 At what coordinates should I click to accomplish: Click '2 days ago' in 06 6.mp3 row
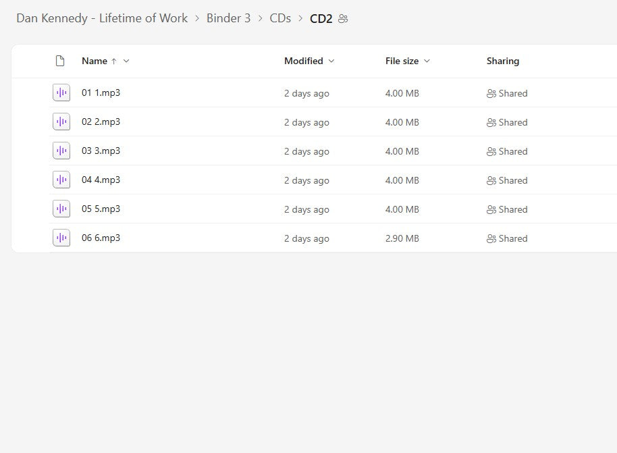pyautogui.click(x=306, y=238)
